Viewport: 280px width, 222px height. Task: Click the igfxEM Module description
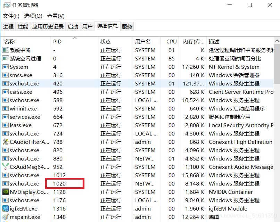coord(228,208)
